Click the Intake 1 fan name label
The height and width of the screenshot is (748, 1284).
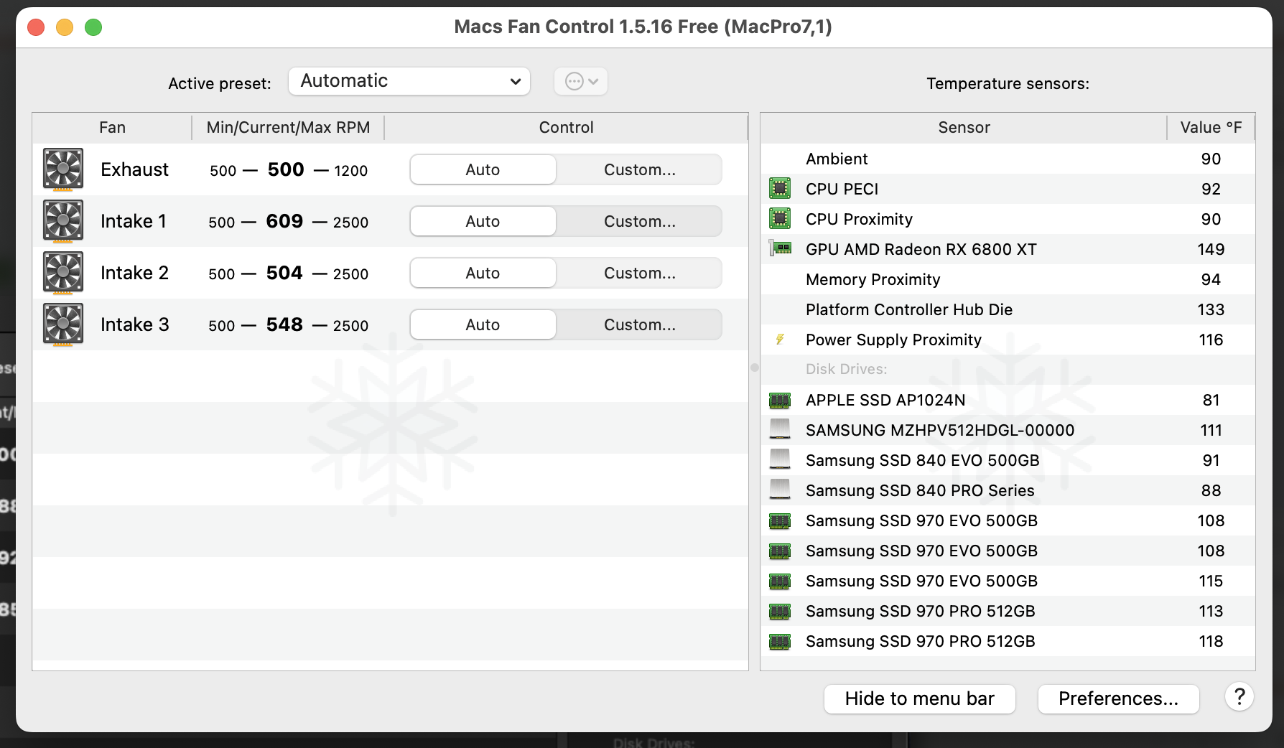134,221
